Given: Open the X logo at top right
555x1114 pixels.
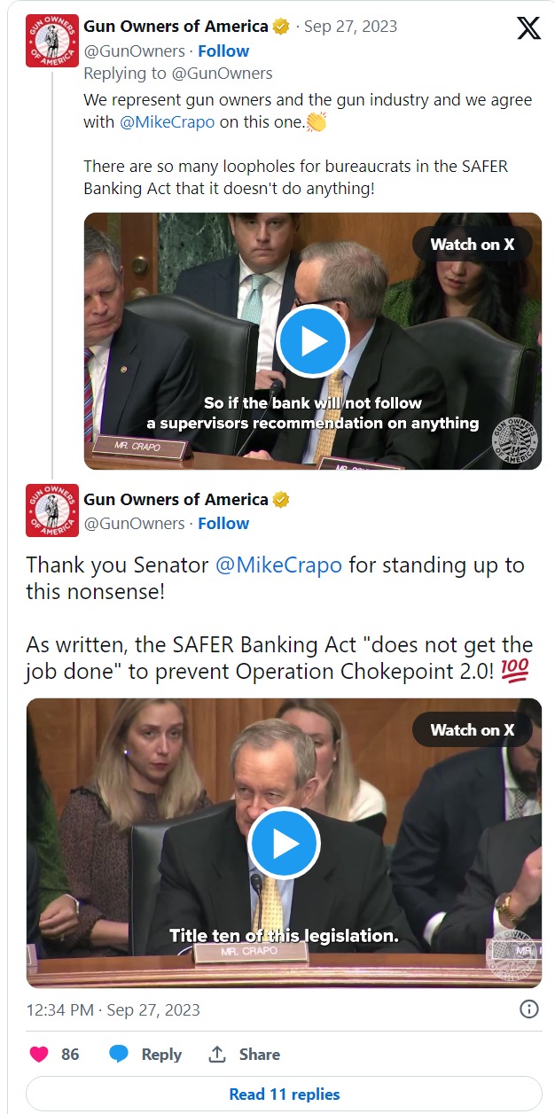Looking at the screenshot, I should point(528,29).
